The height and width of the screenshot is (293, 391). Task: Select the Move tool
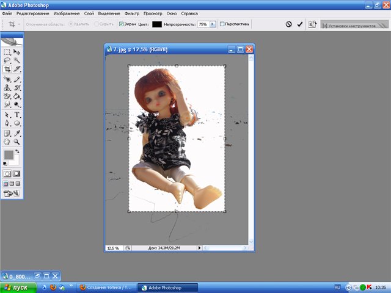[17, 52]
